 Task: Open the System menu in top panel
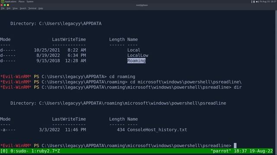coord(30,2)
